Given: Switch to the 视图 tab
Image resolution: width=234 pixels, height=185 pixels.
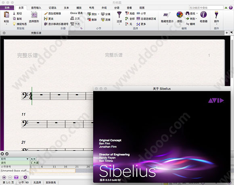Looking at the screenshot, I should point(142,8).
